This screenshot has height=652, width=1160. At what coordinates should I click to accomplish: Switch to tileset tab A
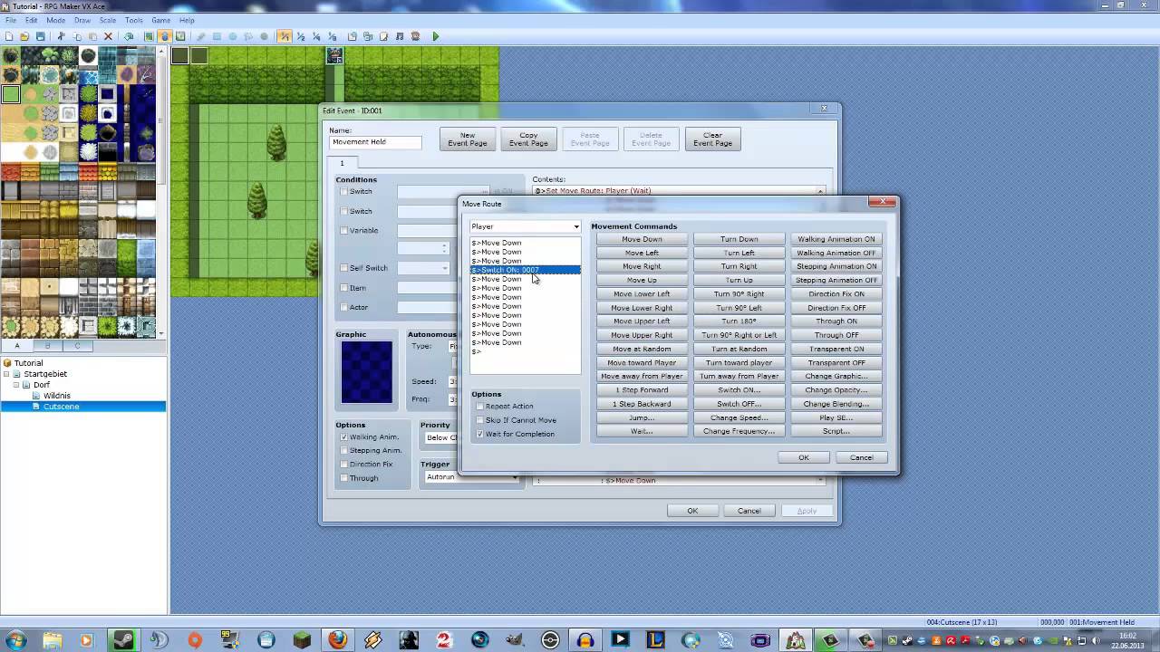click(x=16, y=345)
